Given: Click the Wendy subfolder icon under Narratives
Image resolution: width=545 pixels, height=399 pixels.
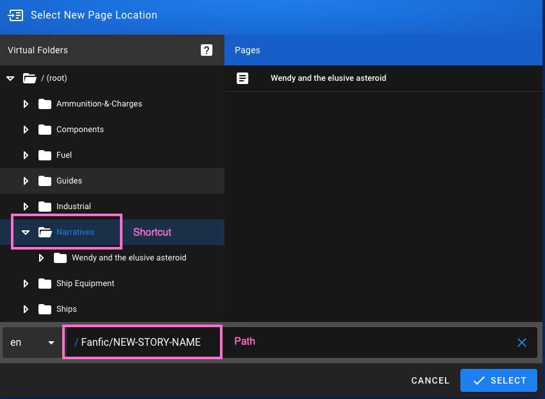Looking at the screenshot, I should pos(60,258).
